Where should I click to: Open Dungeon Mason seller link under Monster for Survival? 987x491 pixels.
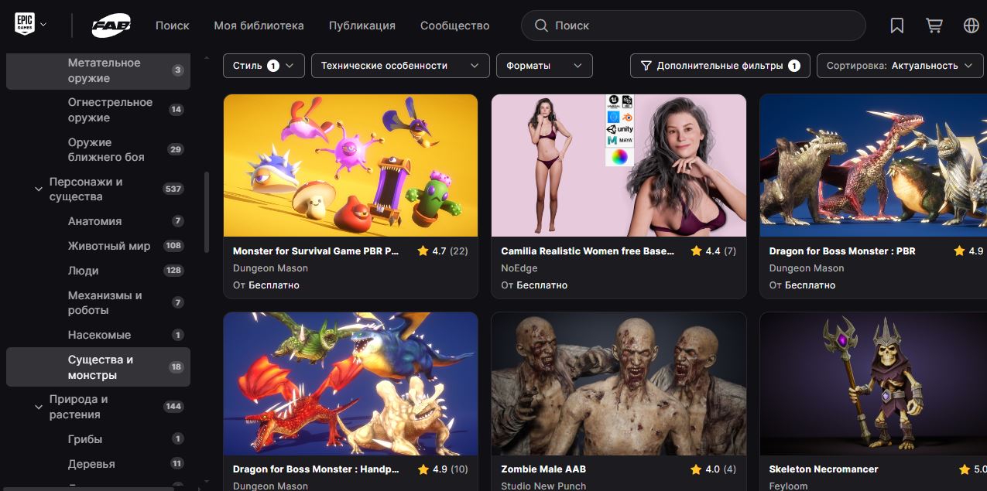click(270, 268)
